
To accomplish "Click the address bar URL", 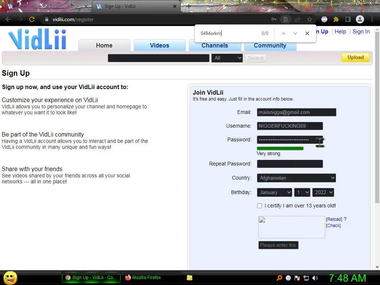I will (73, 19).
